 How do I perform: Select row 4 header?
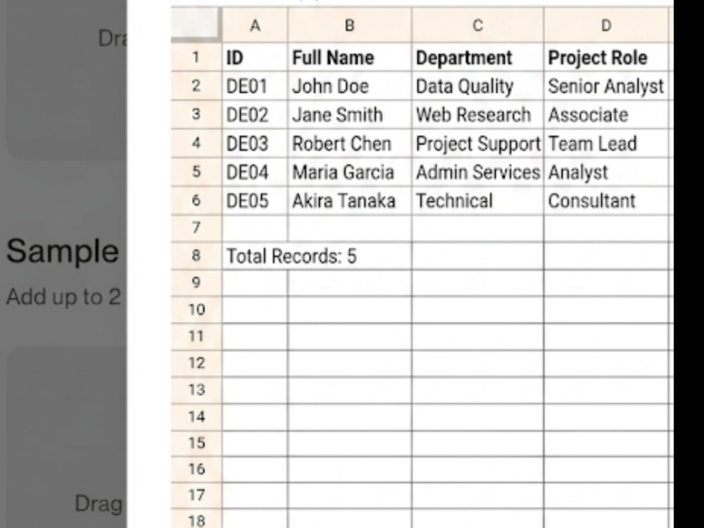[196, 143]
